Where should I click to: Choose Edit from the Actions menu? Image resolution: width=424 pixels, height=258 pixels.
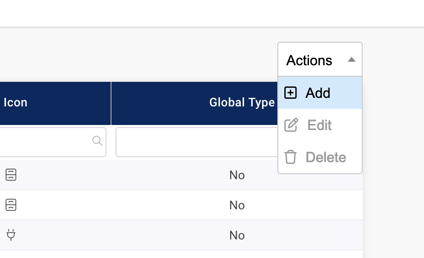tap(320, 125)
